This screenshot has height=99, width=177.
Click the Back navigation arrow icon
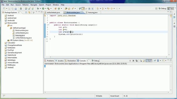pos(112,9)
